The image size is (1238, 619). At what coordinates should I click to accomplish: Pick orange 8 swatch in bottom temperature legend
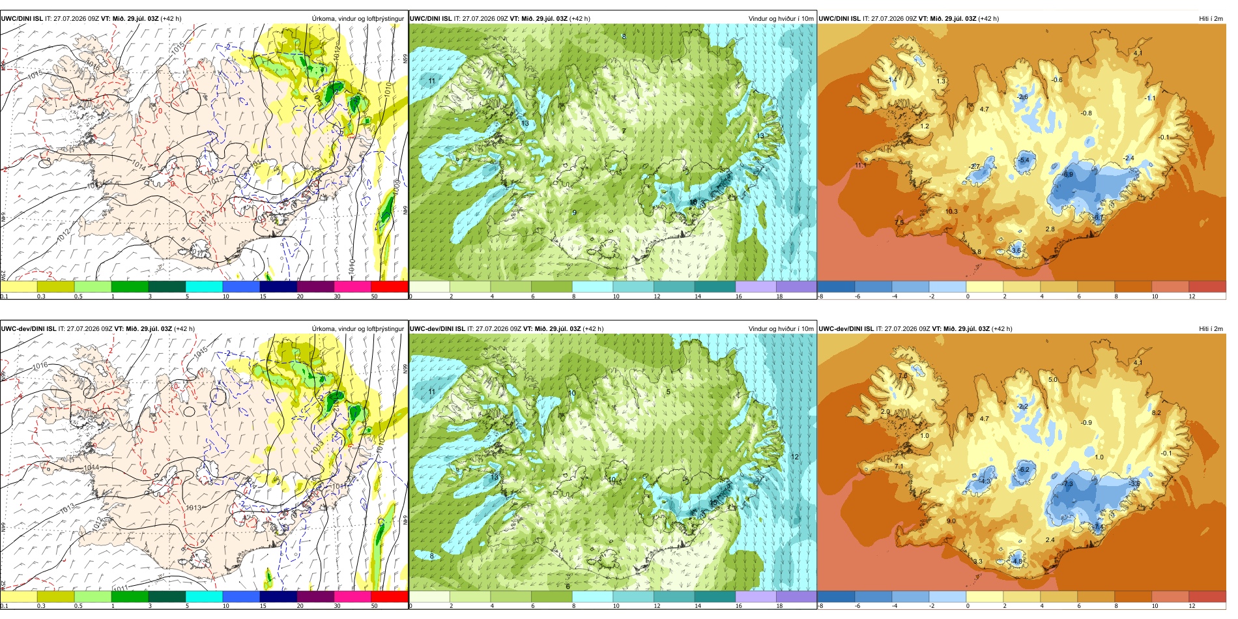(1133, 596)
